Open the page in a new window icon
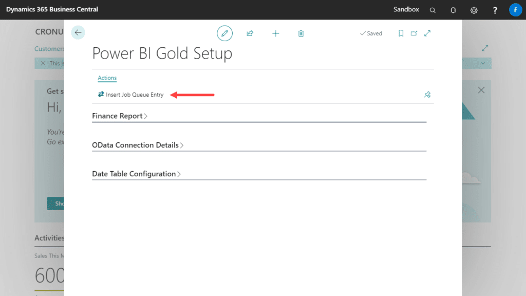 click(414, 33)
